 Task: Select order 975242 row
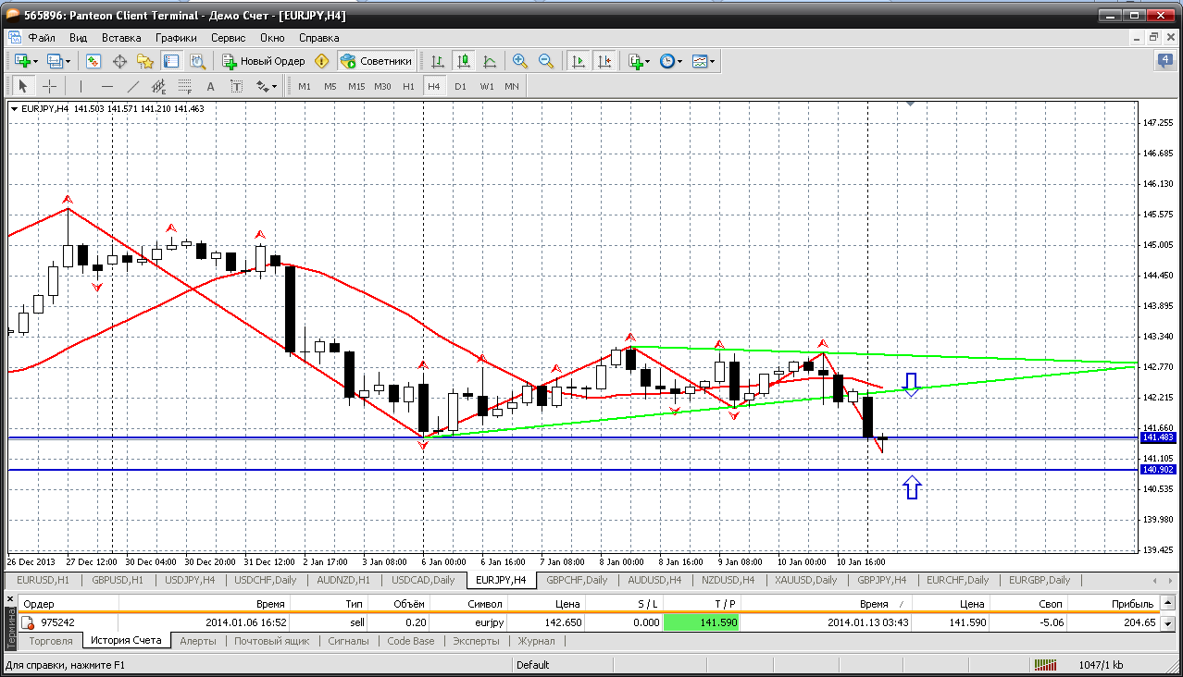point(589,622)
